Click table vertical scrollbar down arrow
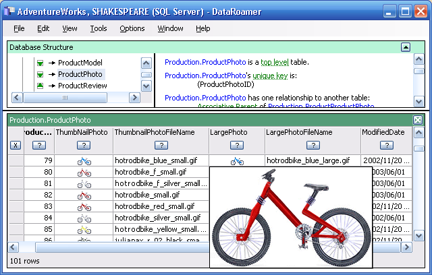432x275 pixels. [x=418, y=236]
